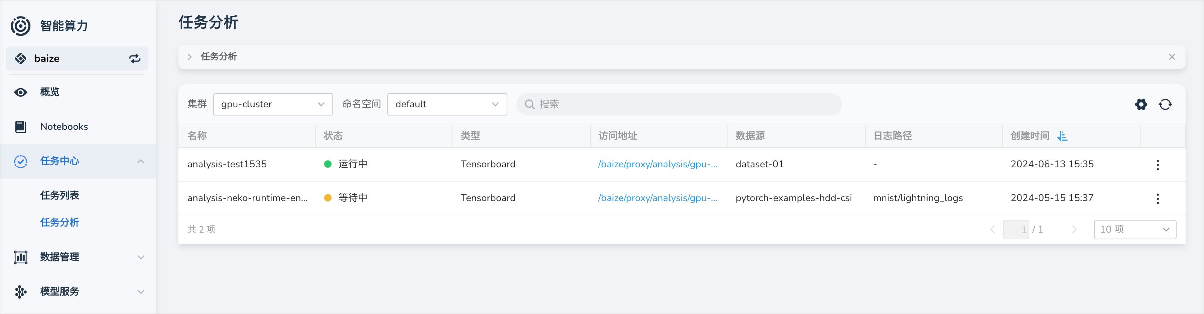This screenshot has height=314, width=1204.
Task: Click the baize workspace switch icon
Action: pyautogui.click(x=134, y=58)
